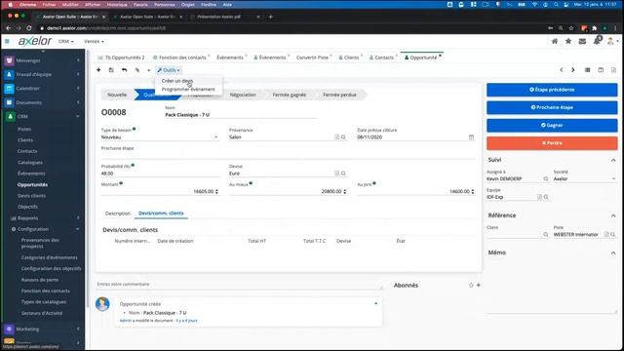Switch to cards view icon

(x=601, y=70)
